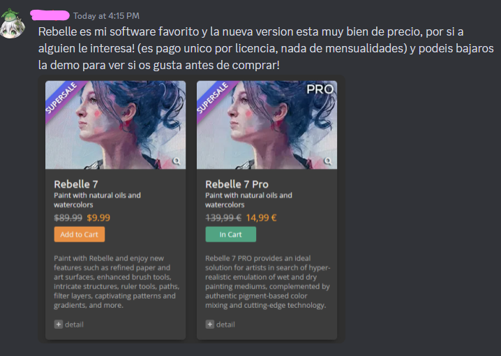Click the Spanish message text about Rebelle

(266, 48)
